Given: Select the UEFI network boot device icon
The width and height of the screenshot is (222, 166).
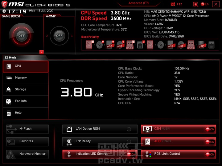Looking at the screenshot, I should (x=141, y=45).
